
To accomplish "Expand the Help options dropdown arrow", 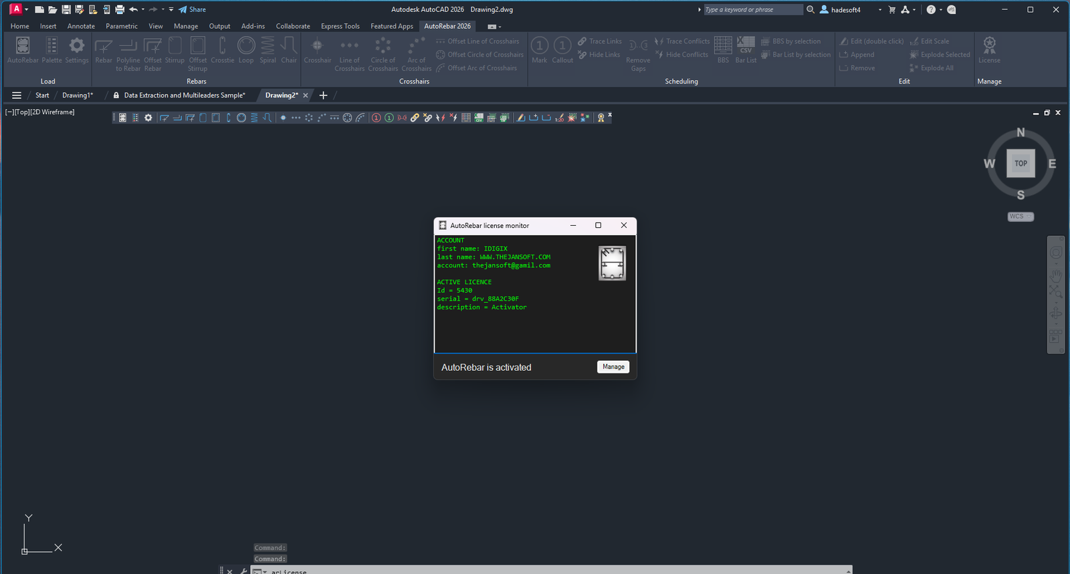I will [x=941, y=9].
